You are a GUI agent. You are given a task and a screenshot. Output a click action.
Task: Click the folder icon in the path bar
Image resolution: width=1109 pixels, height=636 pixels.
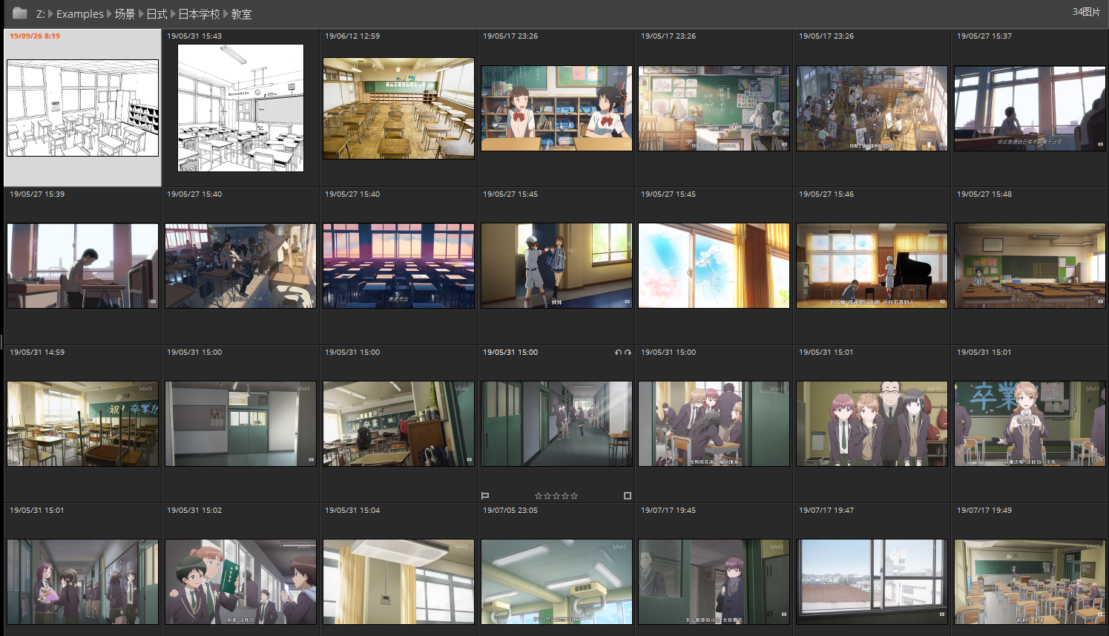click(x=20, y=13)
